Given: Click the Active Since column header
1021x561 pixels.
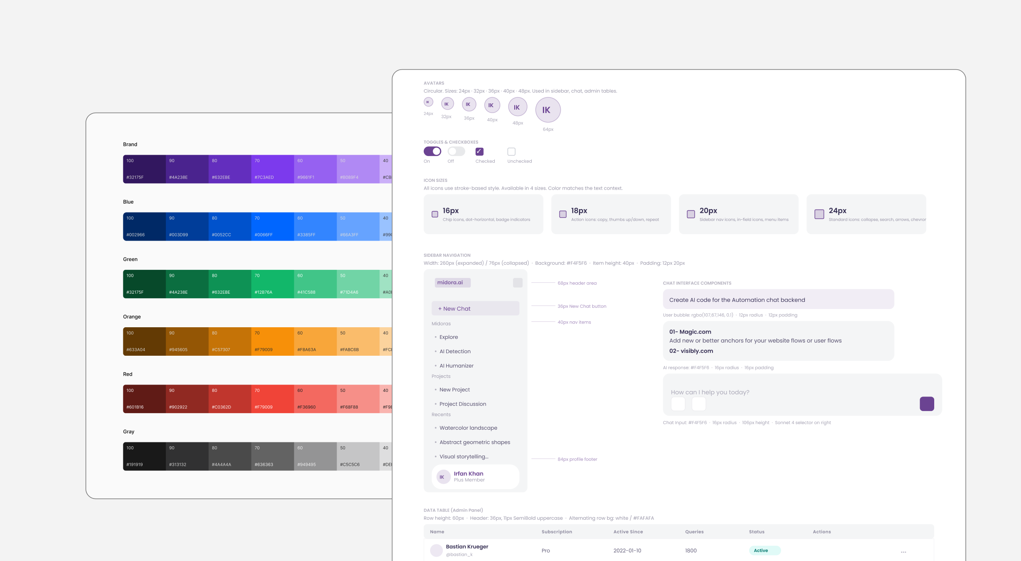Looking at the screenshot, I should pyautogui.click(x=628, y=532).
